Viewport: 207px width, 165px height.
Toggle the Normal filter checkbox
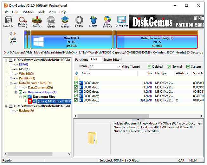click(x=169, y=67)
